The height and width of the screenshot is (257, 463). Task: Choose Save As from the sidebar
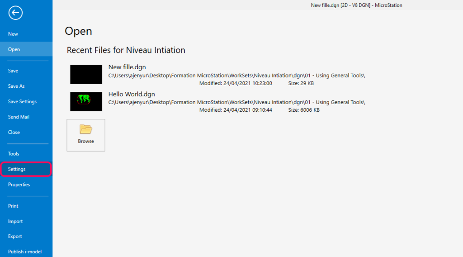[26, 86]
